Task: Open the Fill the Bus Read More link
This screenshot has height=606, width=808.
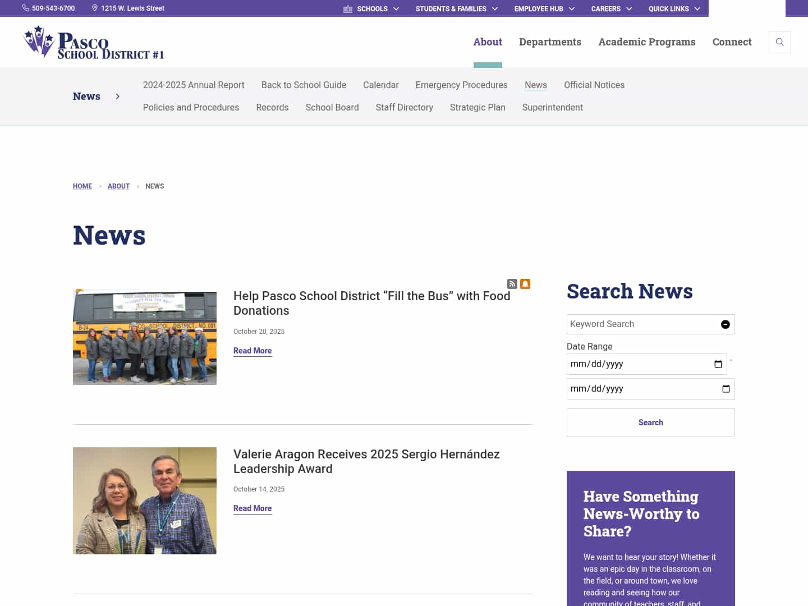Action: click(x=252, y=351)
